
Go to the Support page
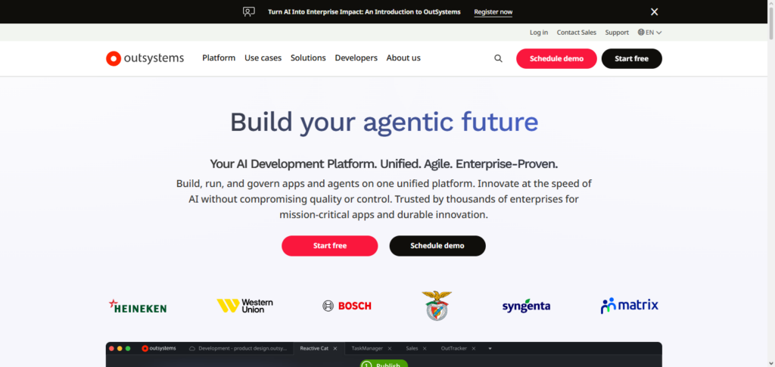pos(617,33)
